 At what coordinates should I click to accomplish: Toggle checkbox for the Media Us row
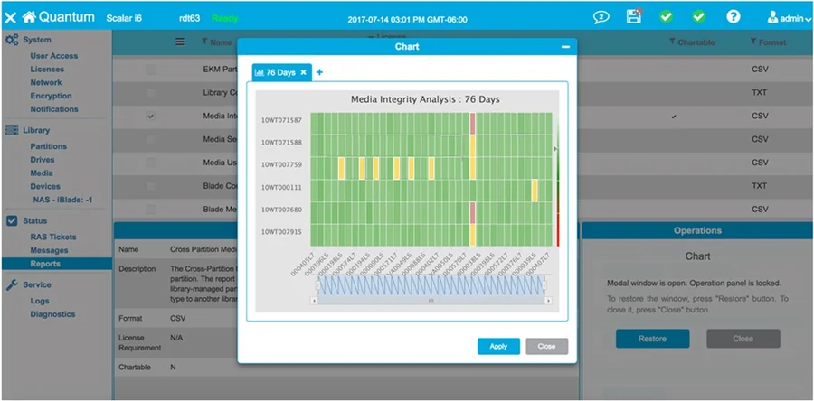pos(150,163)
